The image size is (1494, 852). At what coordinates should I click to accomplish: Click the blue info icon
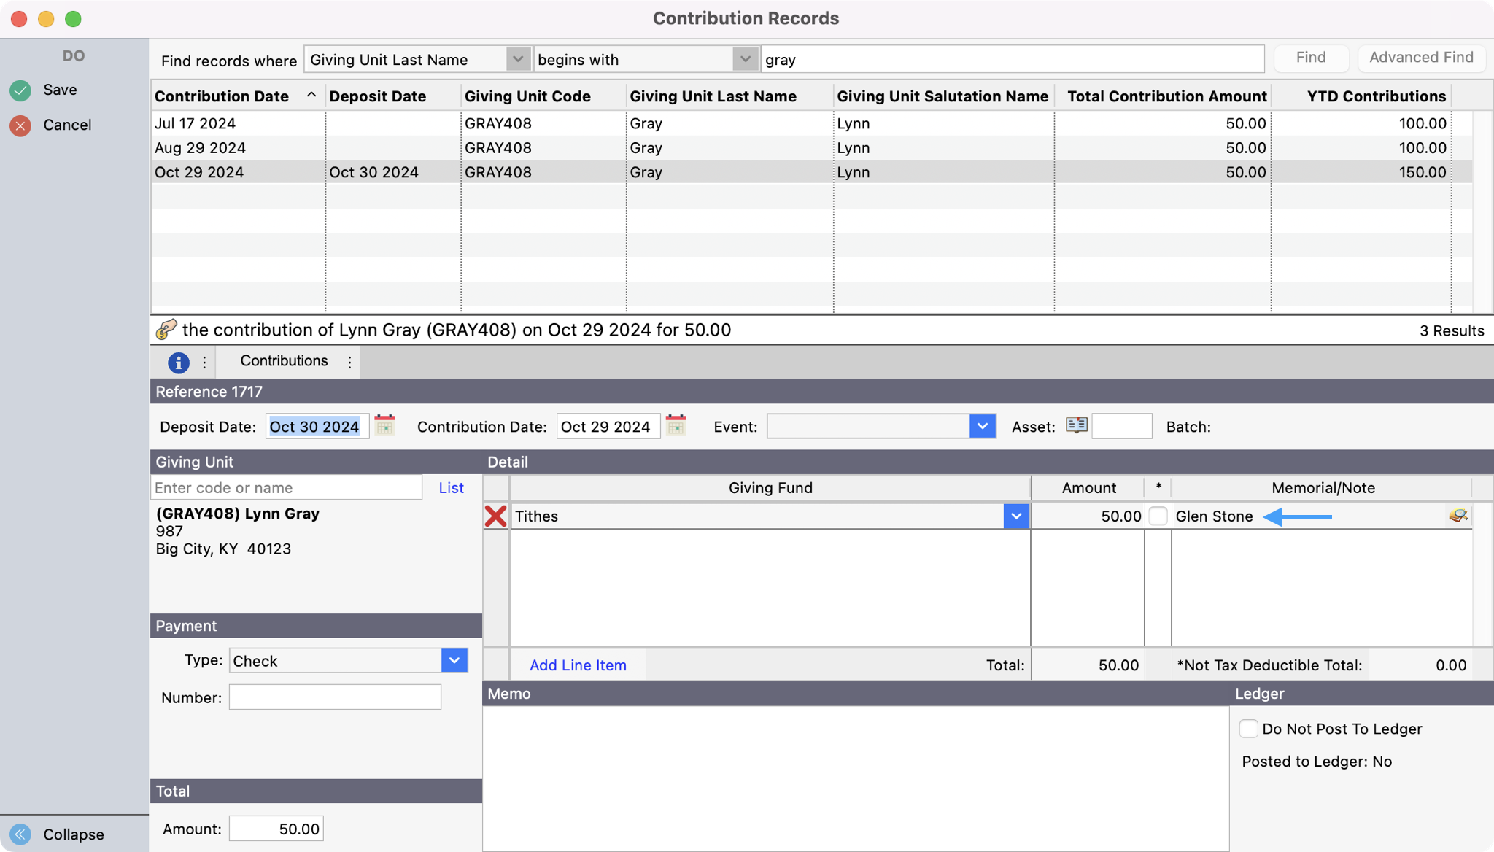[x=178, y=363]
